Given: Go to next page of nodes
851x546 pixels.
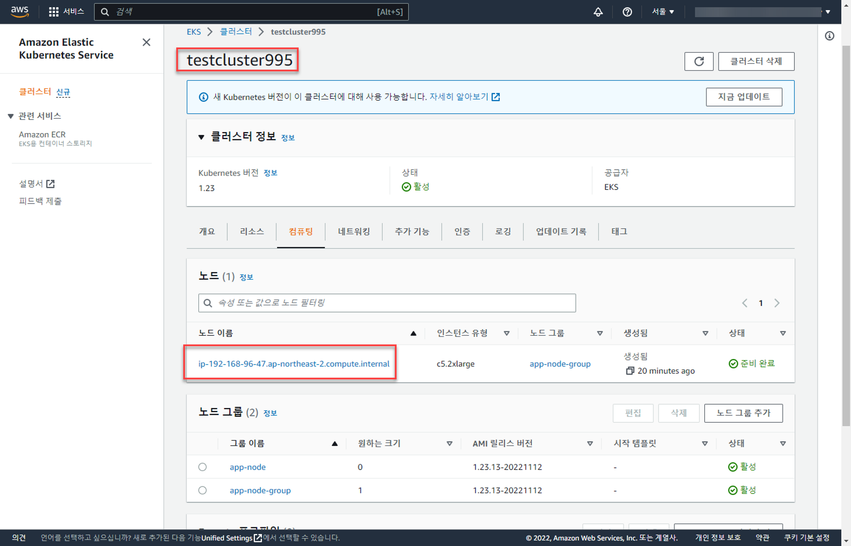Looking at the screenshot, I should pyautogui.click(x=777, y=303).
